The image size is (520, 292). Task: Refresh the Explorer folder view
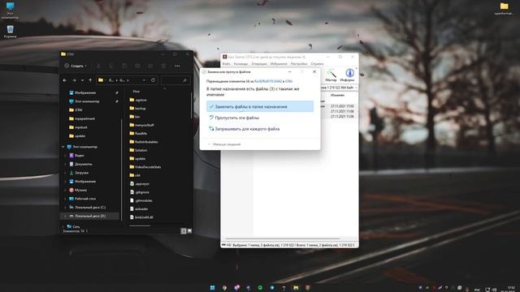[153, 80]
